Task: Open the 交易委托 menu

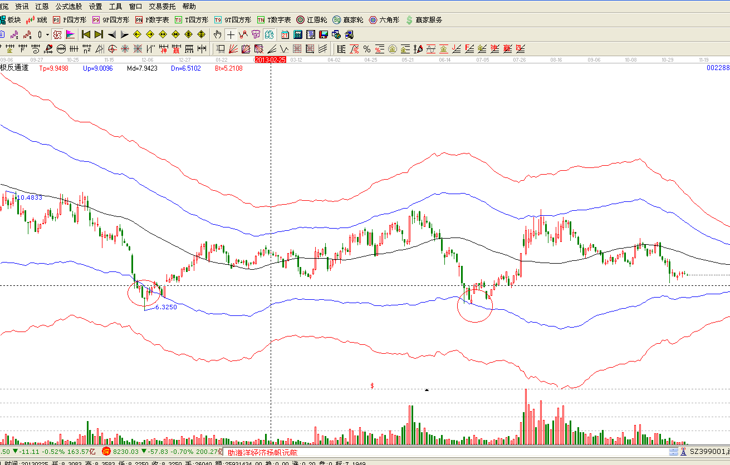Action: pos(162,7)
